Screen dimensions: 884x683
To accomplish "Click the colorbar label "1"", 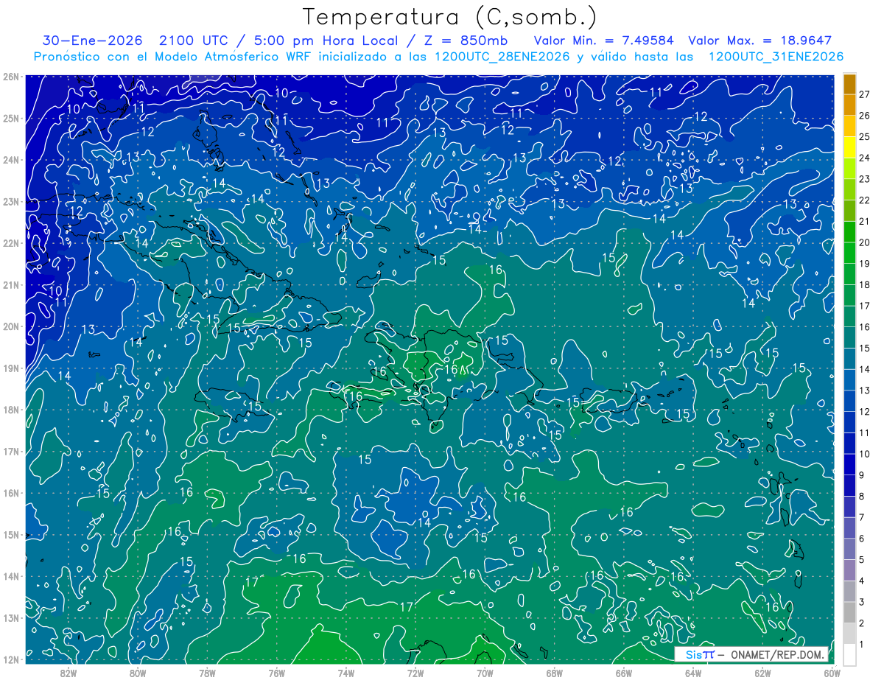I will (x=862, y=644).
